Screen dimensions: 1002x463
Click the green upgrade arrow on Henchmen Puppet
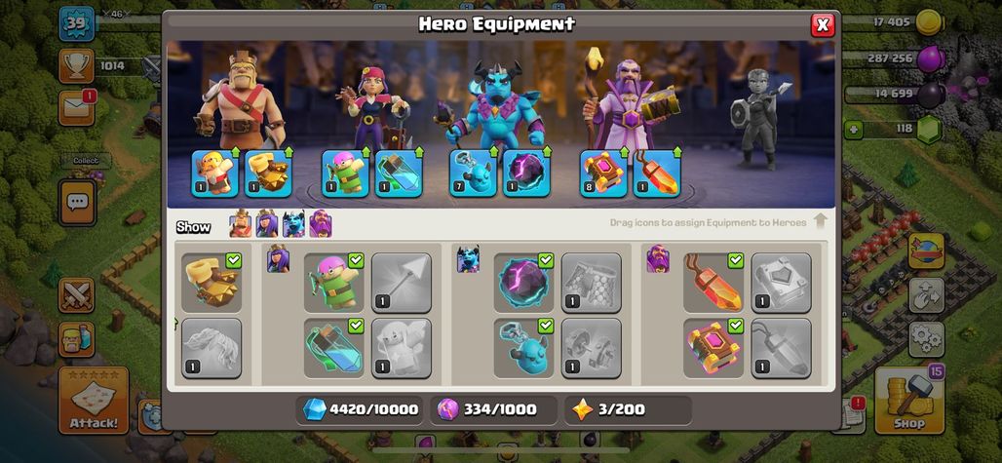click(x=492, y=152)
